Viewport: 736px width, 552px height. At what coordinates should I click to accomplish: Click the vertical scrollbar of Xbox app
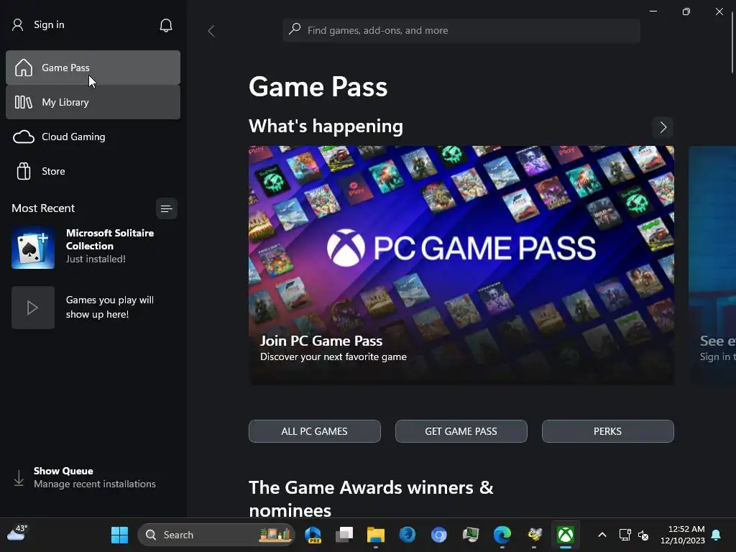tap(732, 42)
